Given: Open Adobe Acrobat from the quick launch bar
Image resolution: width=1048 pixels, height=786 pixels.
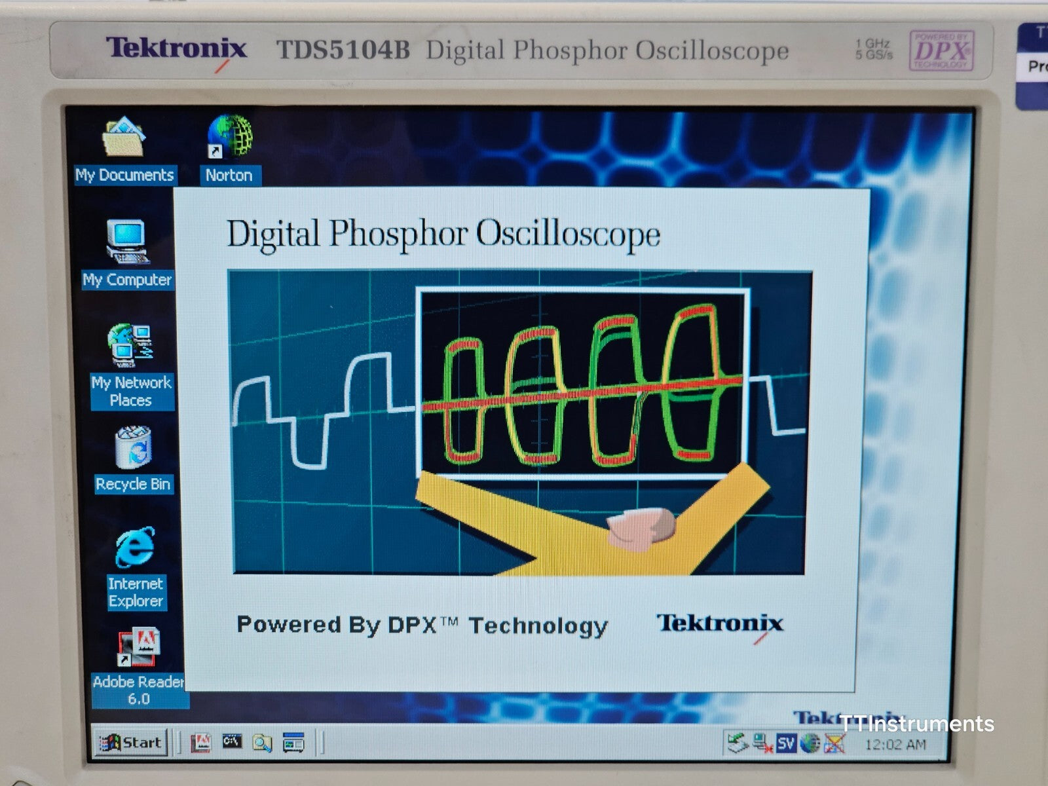Looking at the screenshot, I should (x=201, y=742).
